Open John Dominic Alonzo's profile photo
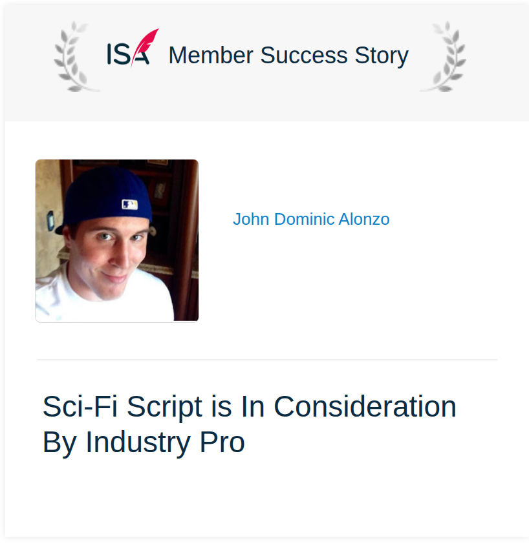529x549 pixels. coord(117,240)
